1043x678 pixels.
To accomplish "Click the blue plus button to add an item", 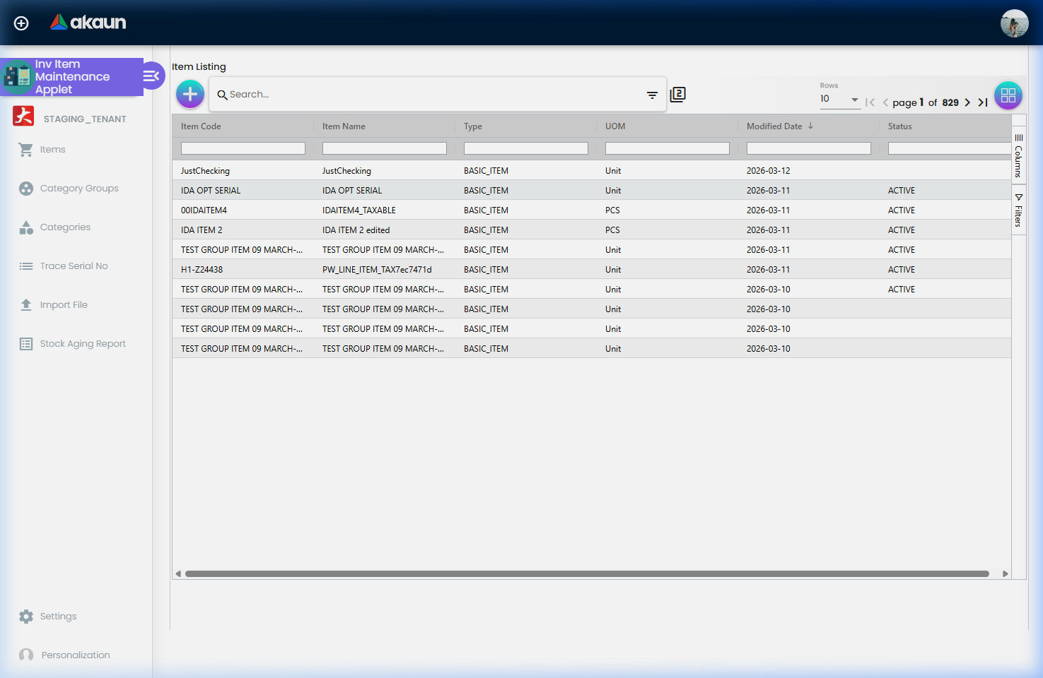I will pyautogui.click(x=190, y=94).
